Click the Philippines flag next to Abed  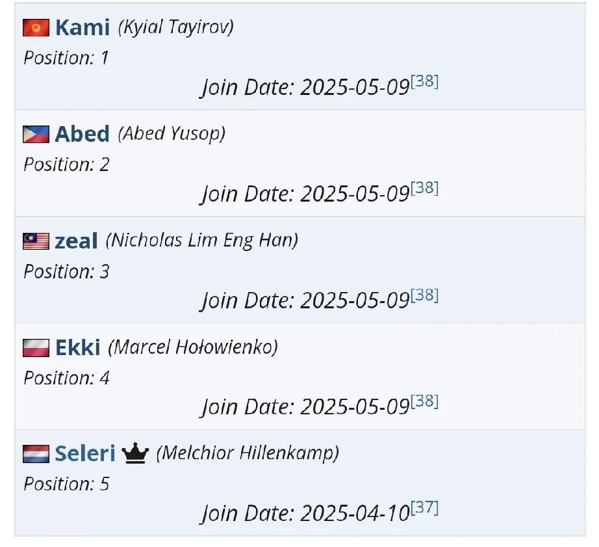click(x=36, y=134)
